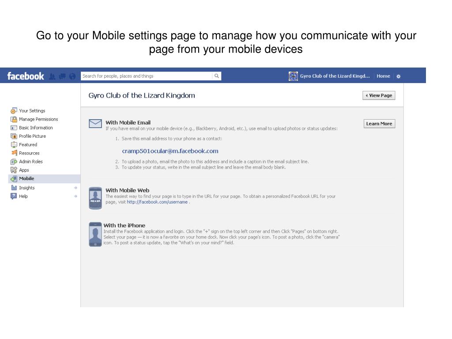
Task: Click the Admin Roles icon
Action: pos(14,162)
